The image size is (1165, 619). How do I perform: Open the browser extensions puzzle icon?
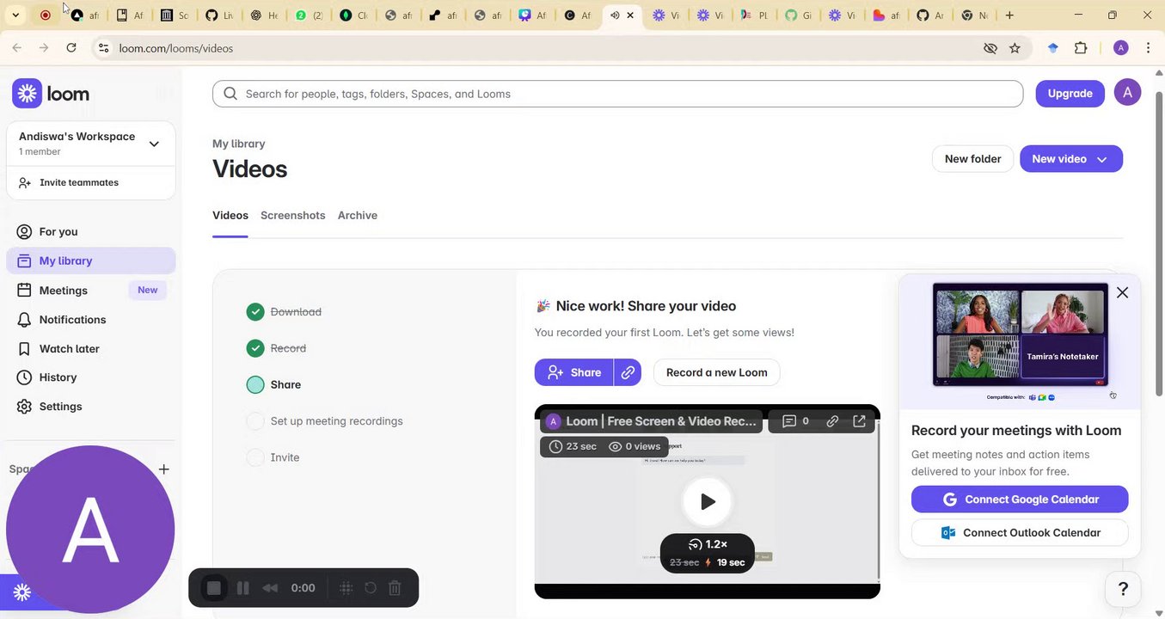tap(1081, 48)
